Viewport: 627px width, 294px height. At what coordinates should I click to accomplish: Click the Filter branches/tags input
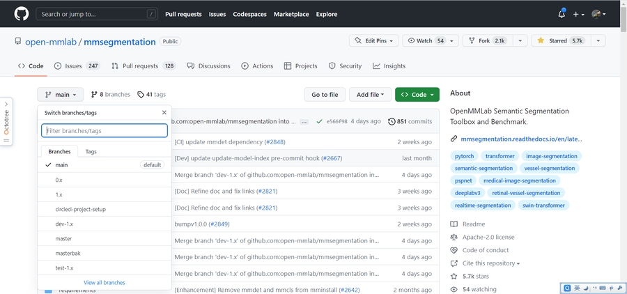pos(104,130)
